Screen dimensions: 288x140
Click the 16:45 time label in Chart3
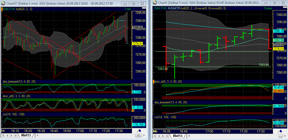coord(183,131)
